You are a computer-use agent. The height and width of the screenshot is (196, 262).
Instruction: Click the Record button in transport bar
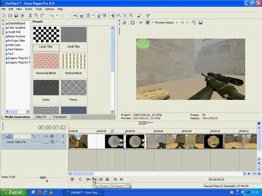[x=72, y=179]
